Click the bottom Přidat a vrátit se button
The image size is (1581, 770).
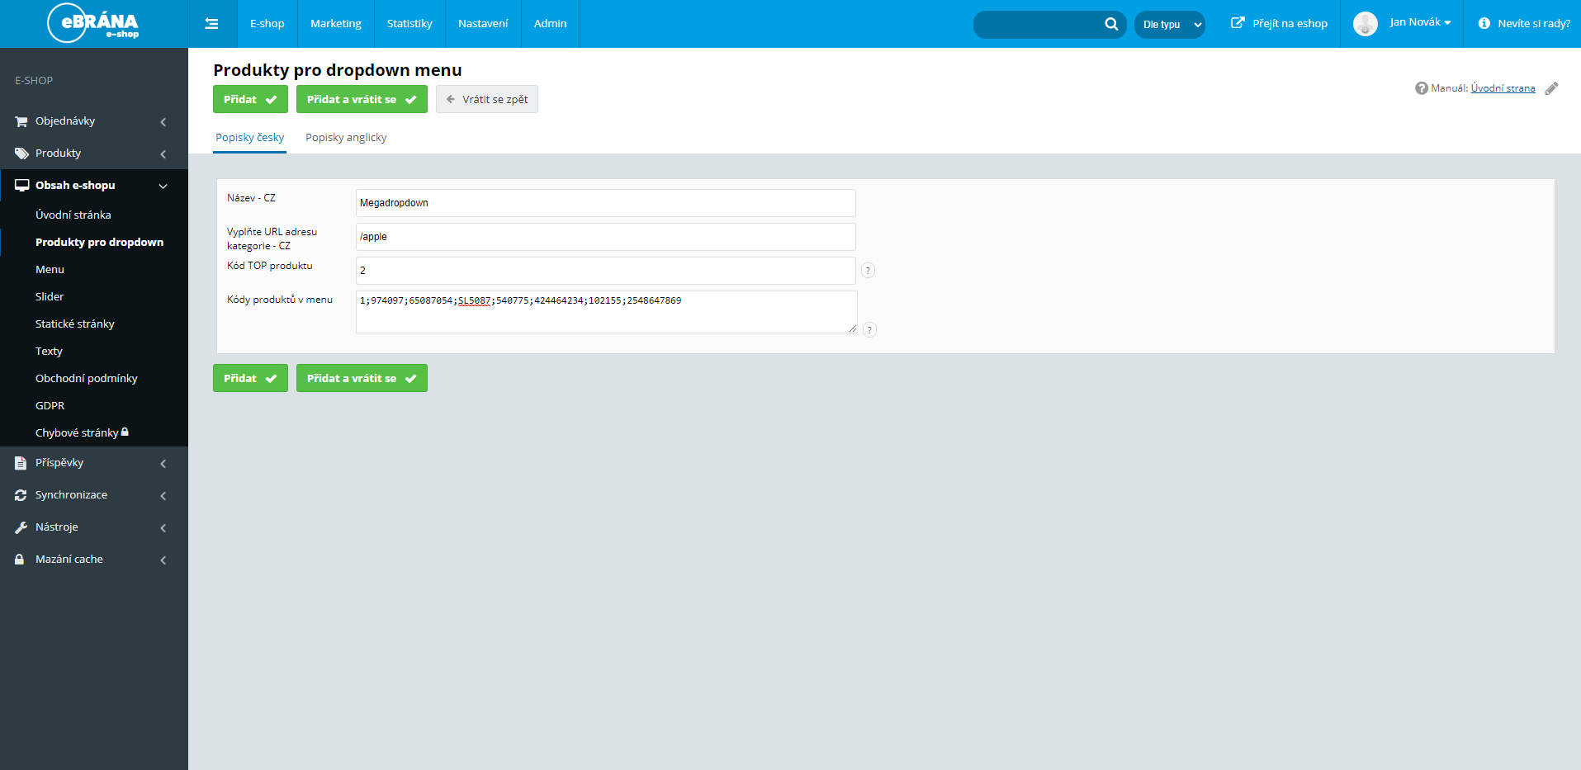(x=362, y=378)
